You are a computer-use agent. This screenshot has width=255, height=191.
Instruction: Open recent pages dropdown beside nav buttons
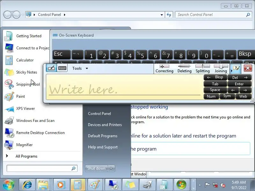pyautogui.click(x=23, y=15)
